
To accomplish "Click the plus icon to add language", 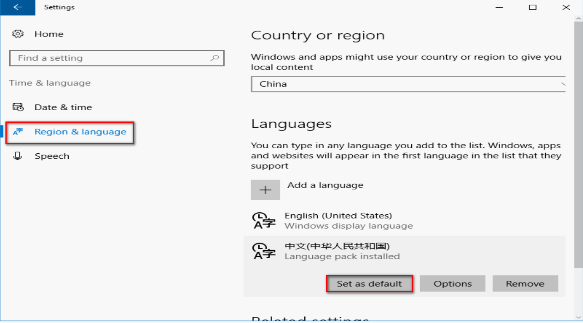I will click(265, 190).
